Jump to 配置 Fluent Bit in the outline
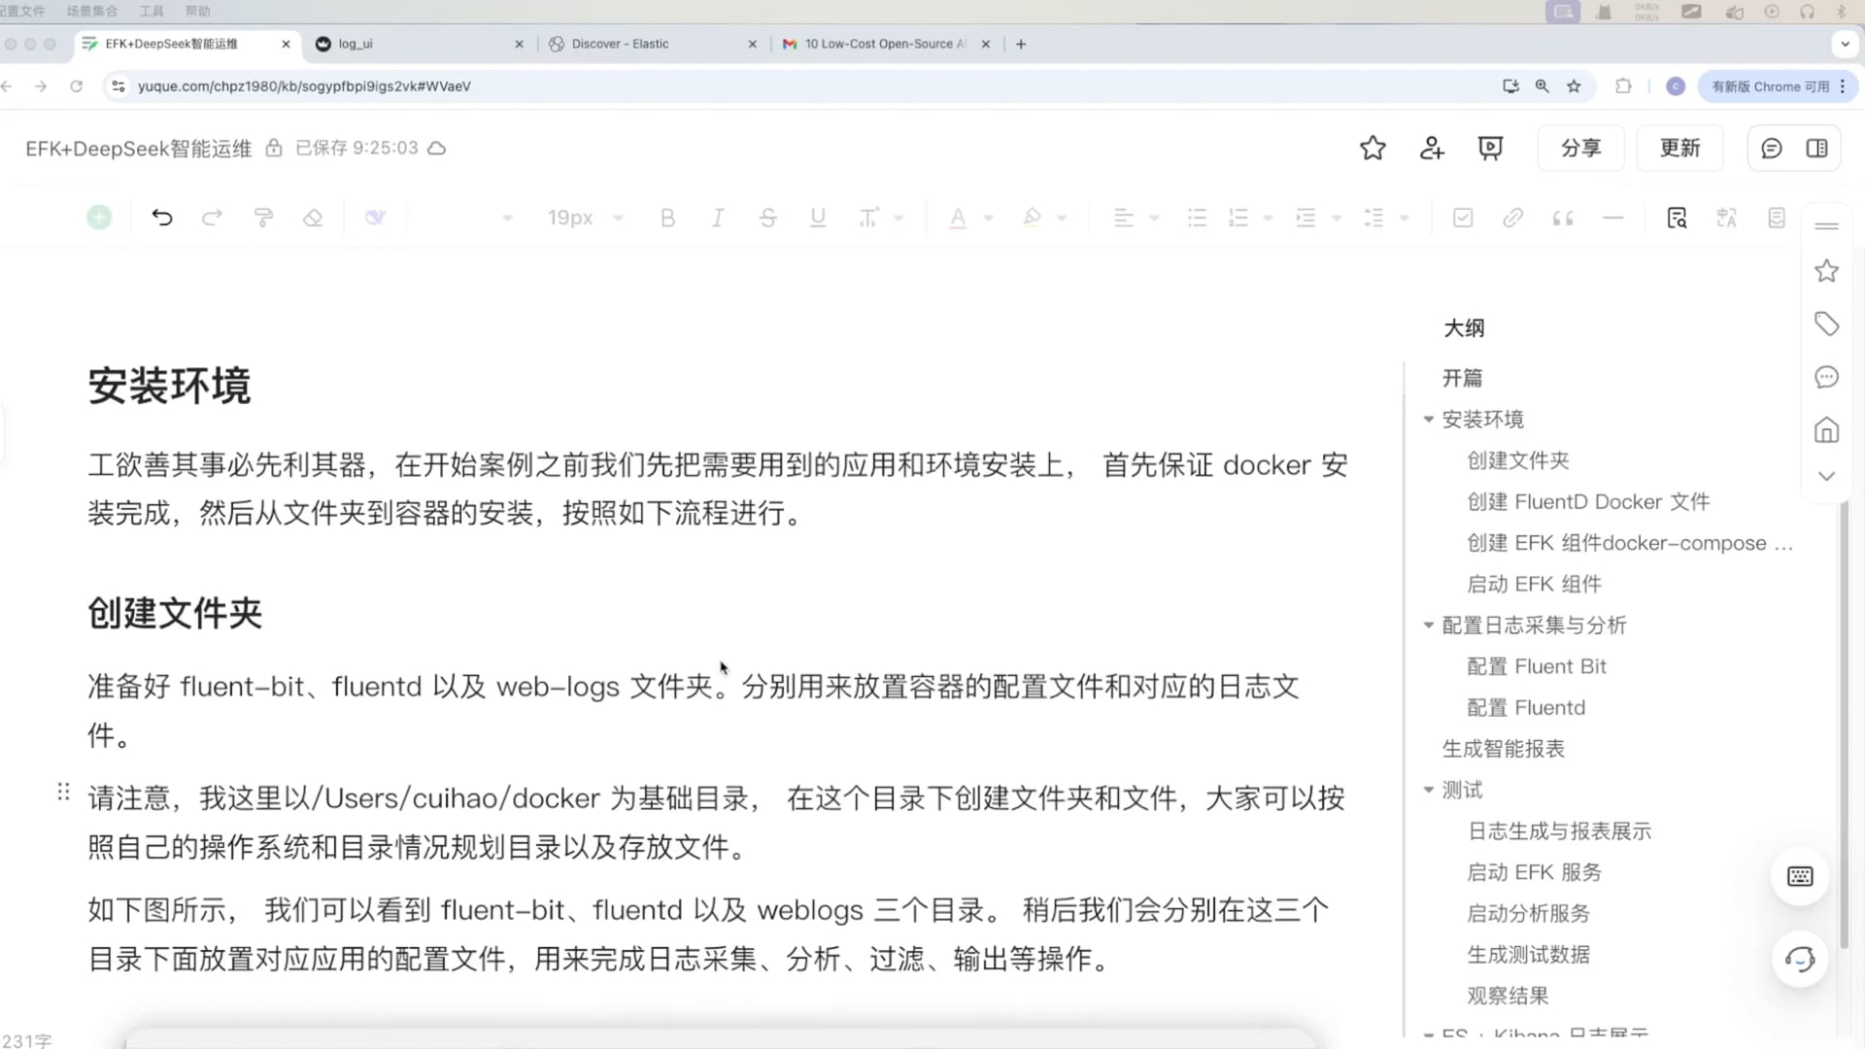1865x1049 pixels. coord(1536,665)
